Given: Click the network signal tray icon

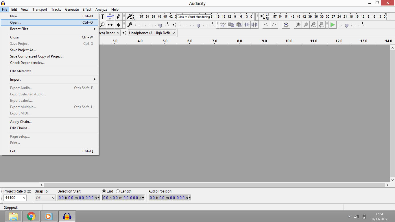Looking at the screenshot, I should click(x=356, y=217).
